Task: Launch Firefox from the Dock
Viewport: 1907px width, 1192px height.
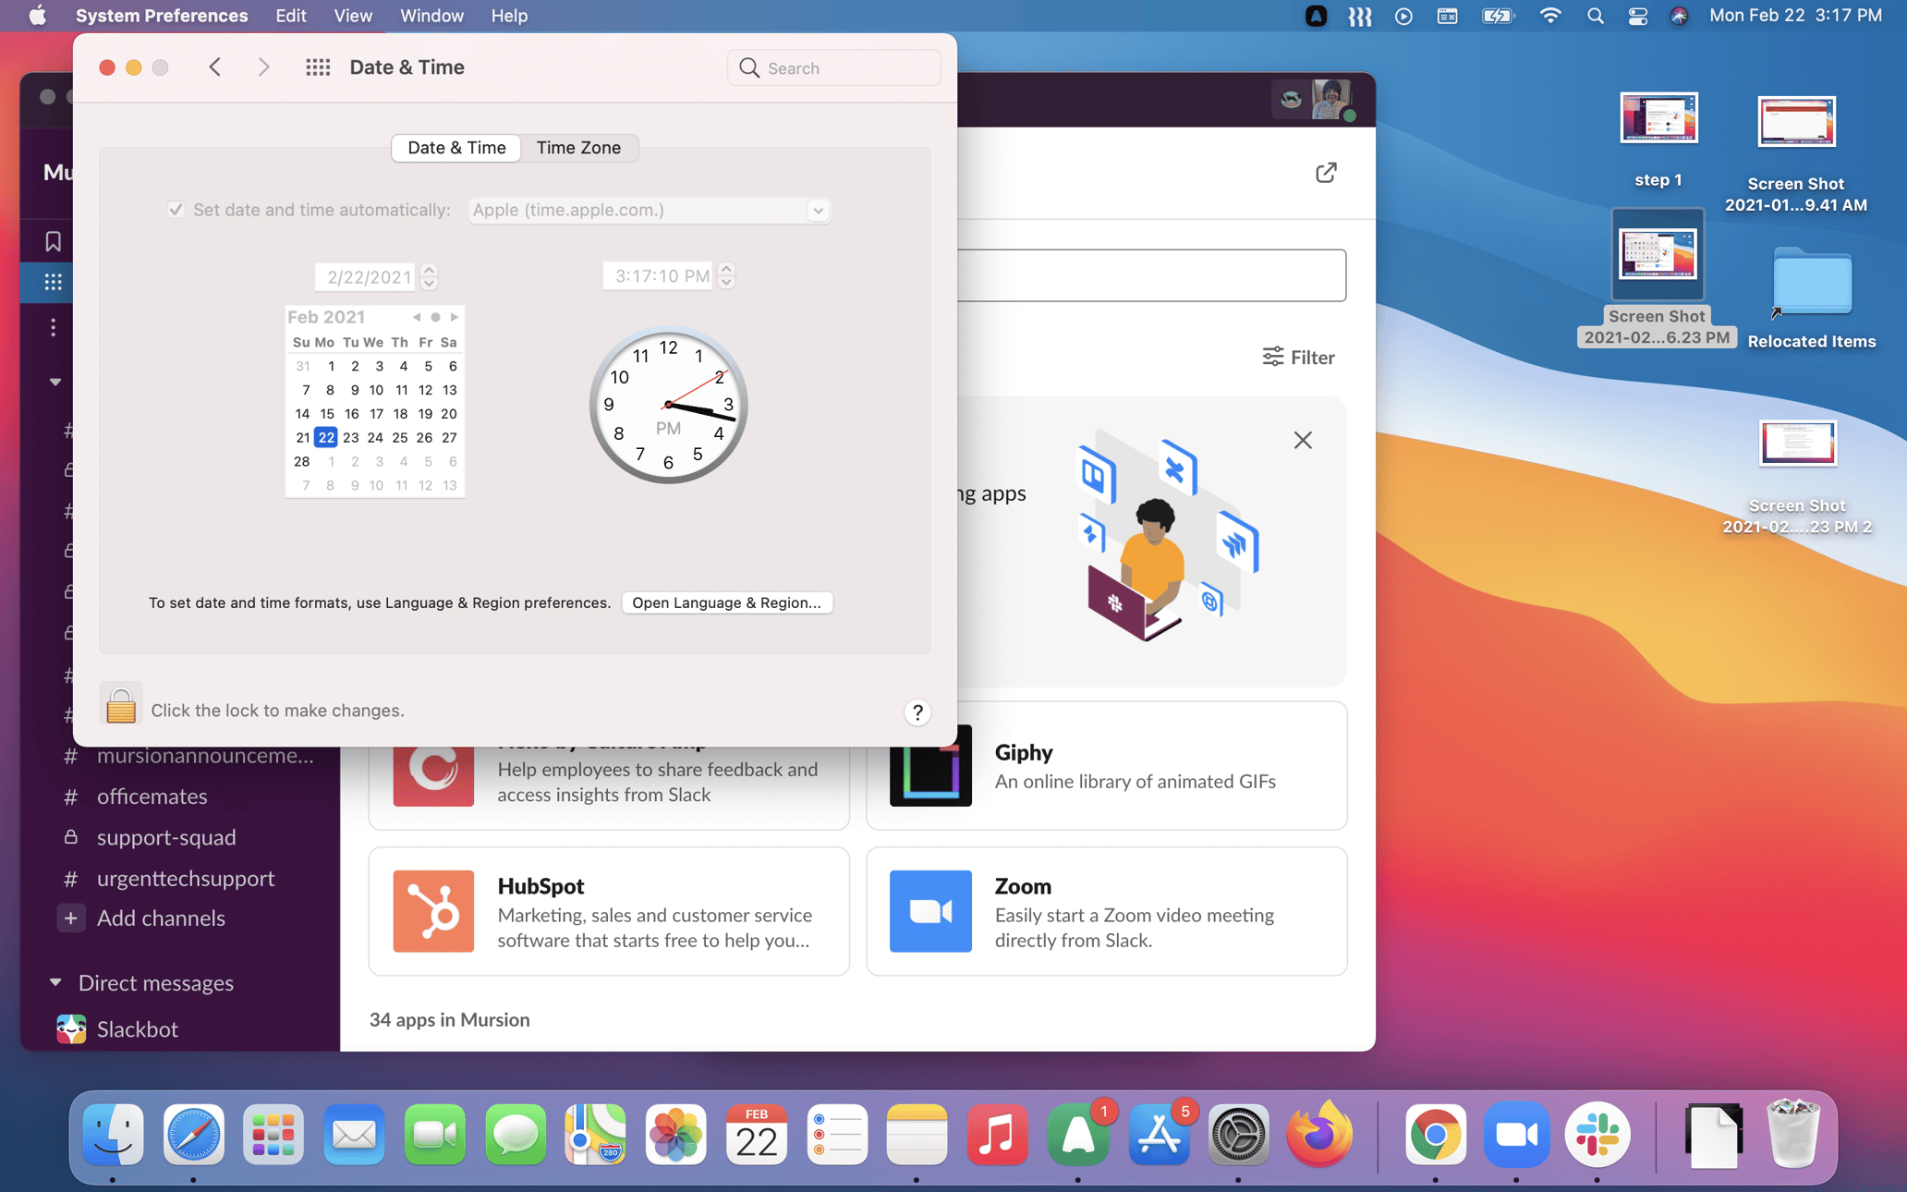Action: pos(1318,1136)
